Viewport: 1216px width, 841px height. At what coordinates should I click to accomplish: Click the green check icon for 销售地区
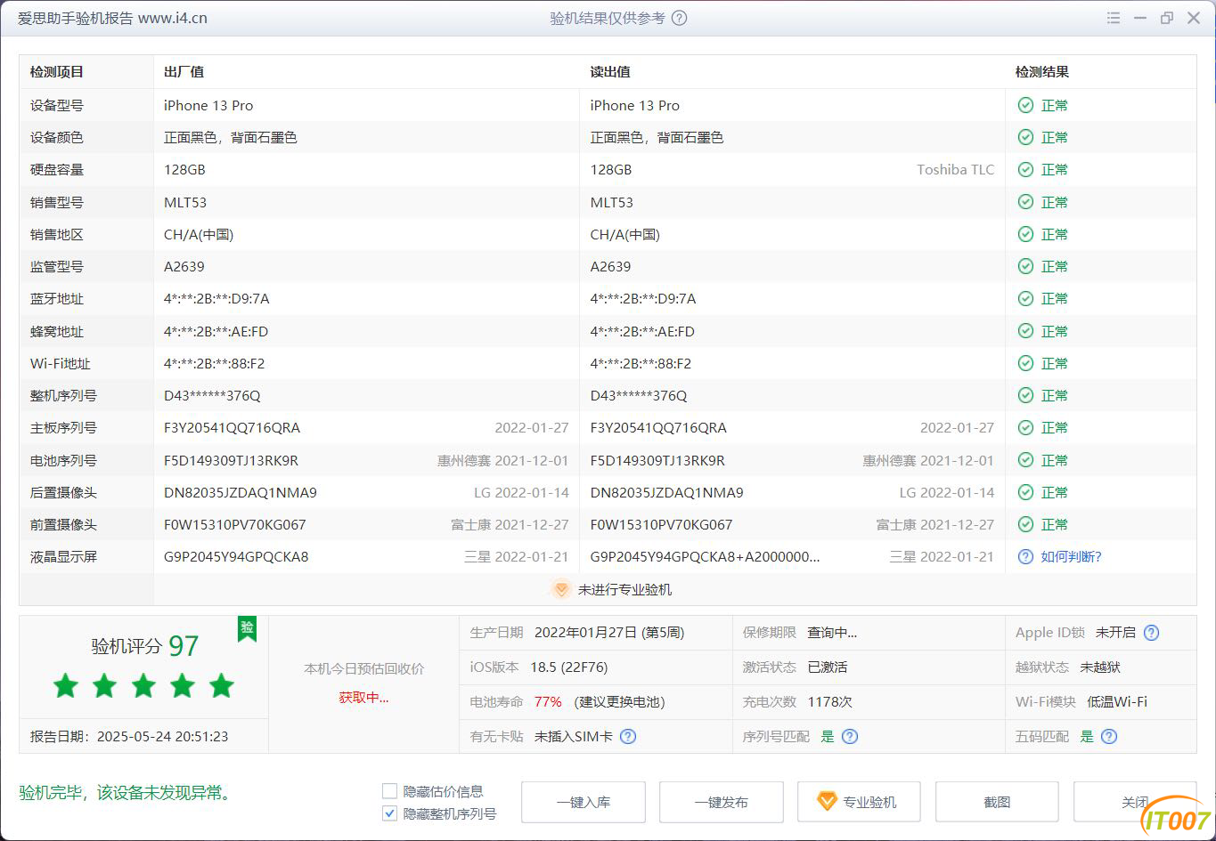[1025, 234]
